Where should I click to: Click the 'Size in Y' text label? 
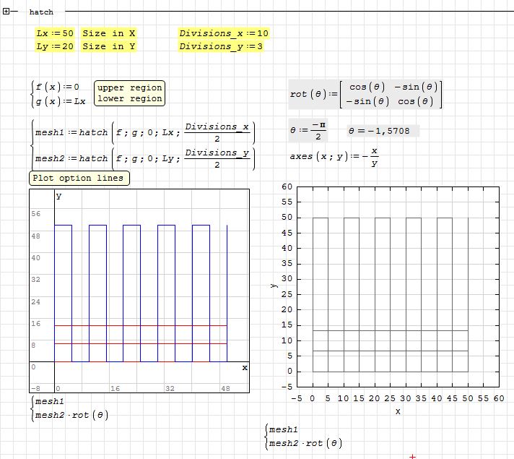(x=109, y=46)
